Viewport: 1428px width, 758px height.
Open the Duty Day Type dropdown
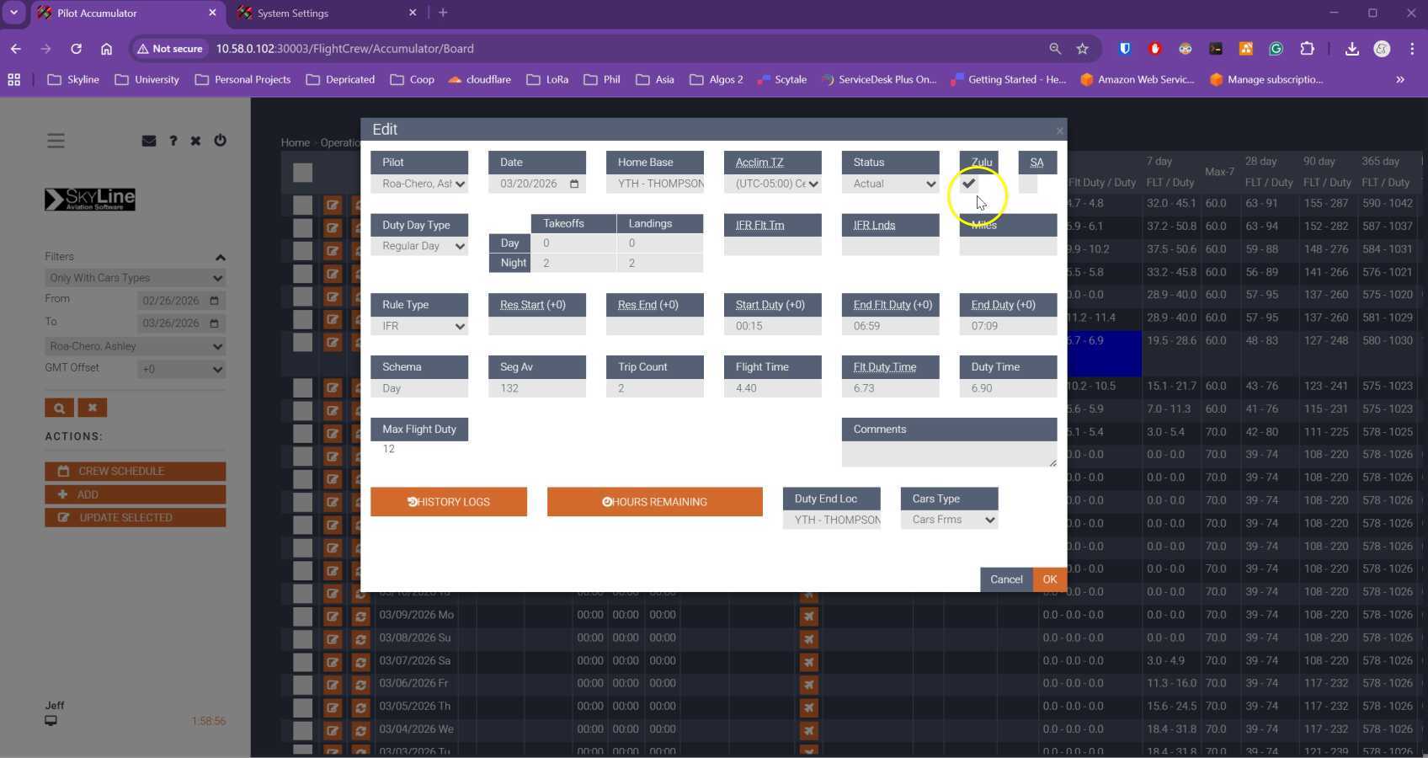coord(419,246)
